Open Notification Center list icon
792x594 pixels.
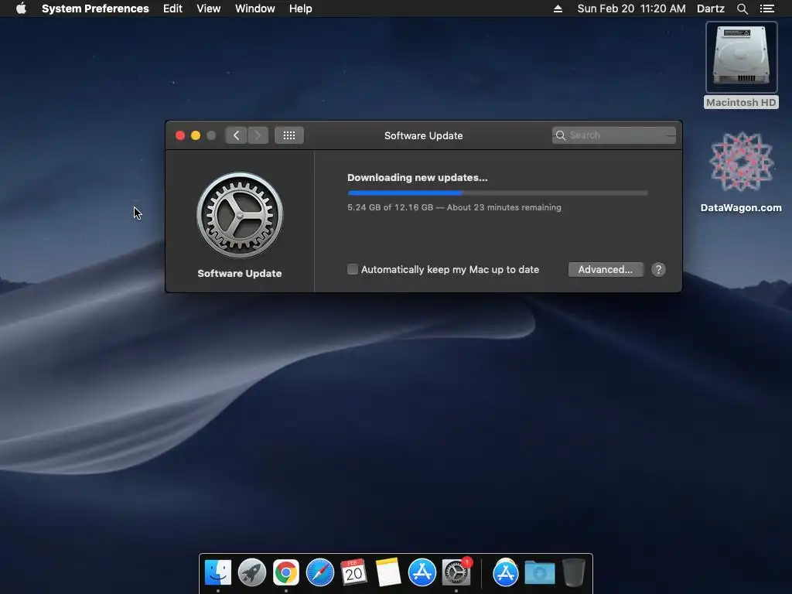point(767,9)
